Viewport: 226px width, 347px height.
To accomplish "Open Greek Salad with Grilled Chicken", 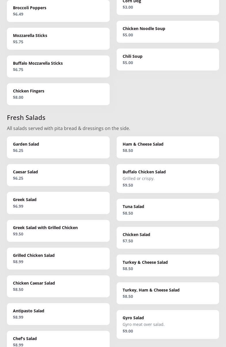I will [x=58, y=231].
